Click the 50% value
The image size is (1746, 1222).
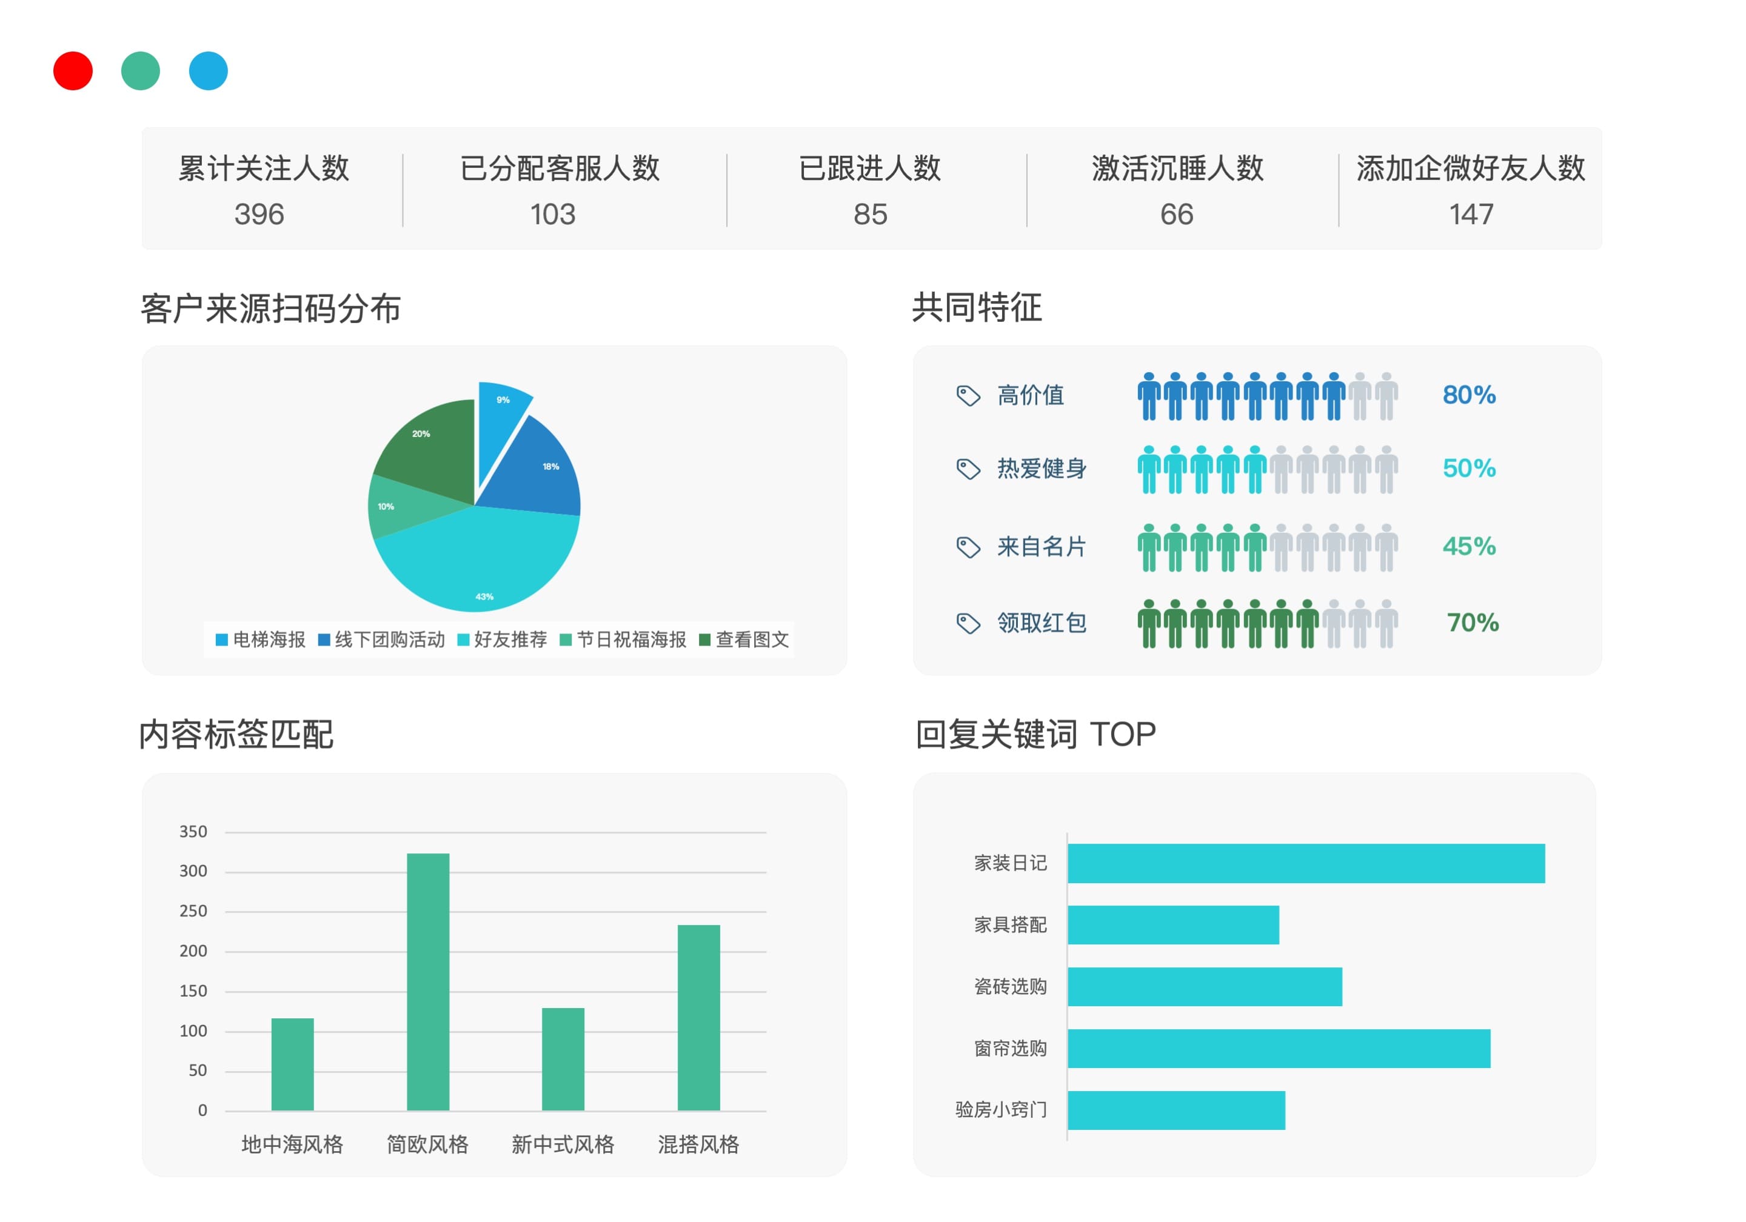coord(1469,468)
